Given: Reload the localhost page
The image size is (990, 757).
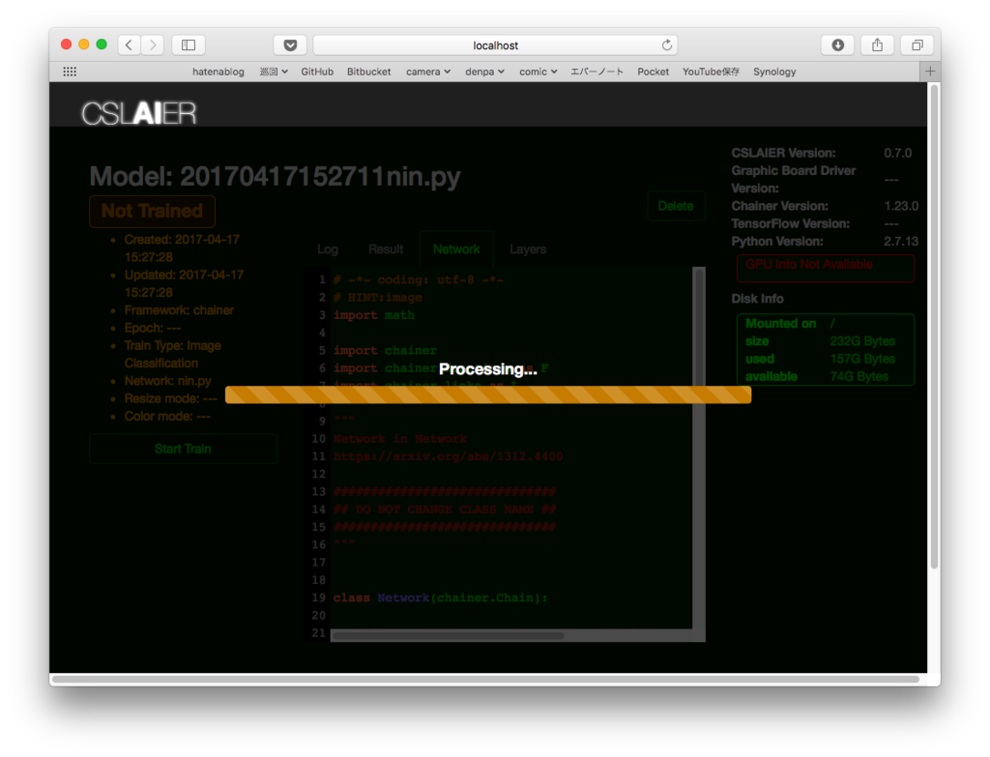Looking at the screenshot, I should (x=667, y=44).
